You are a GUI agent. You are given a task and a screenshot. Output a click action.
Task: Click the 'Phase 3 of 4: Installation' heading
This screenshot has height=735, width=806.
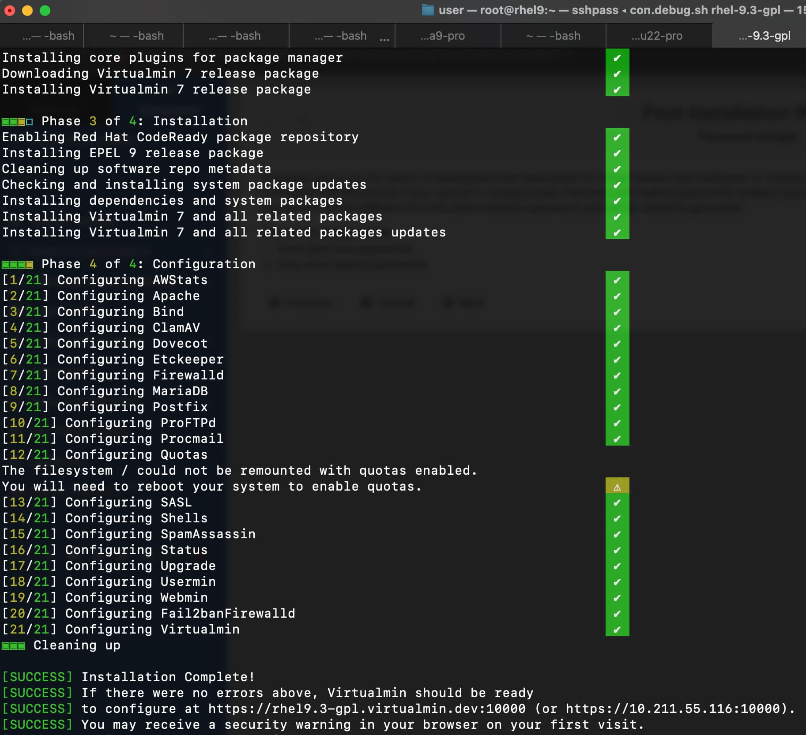[x=144, y=121]
